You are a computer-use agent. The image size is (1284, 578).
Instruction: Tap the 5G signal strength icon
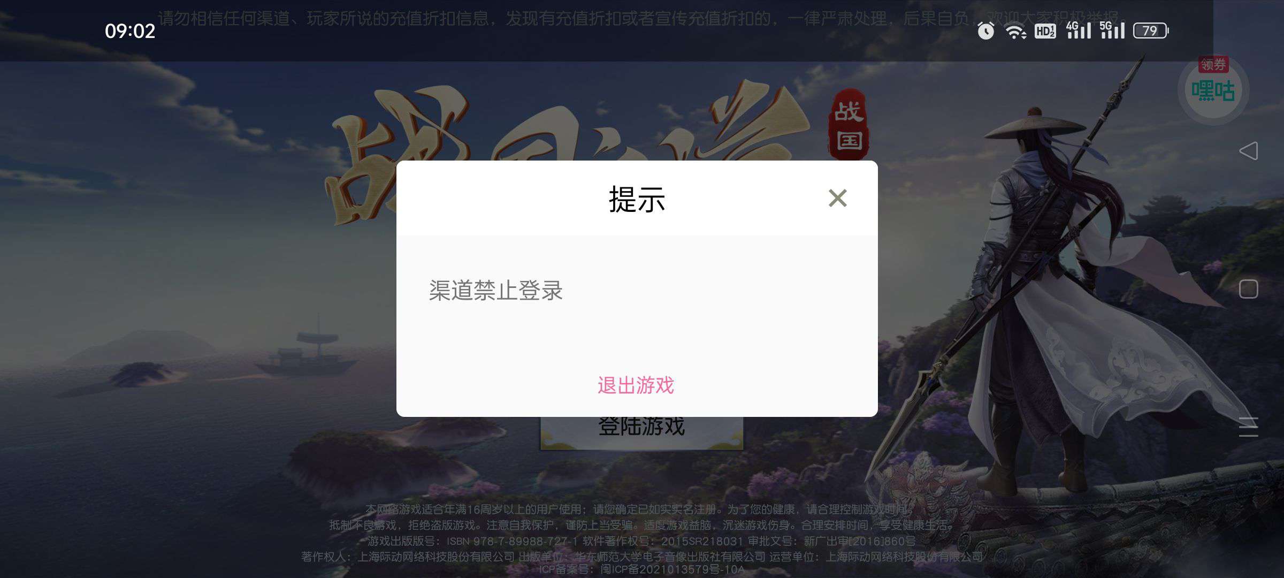[x=1112, y=30]
